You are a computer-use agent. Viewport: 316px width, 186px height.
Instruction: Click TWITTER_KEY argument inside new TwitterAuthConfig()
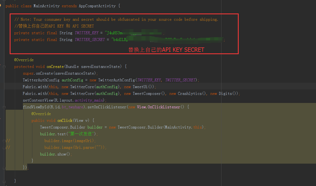point(149,80)
